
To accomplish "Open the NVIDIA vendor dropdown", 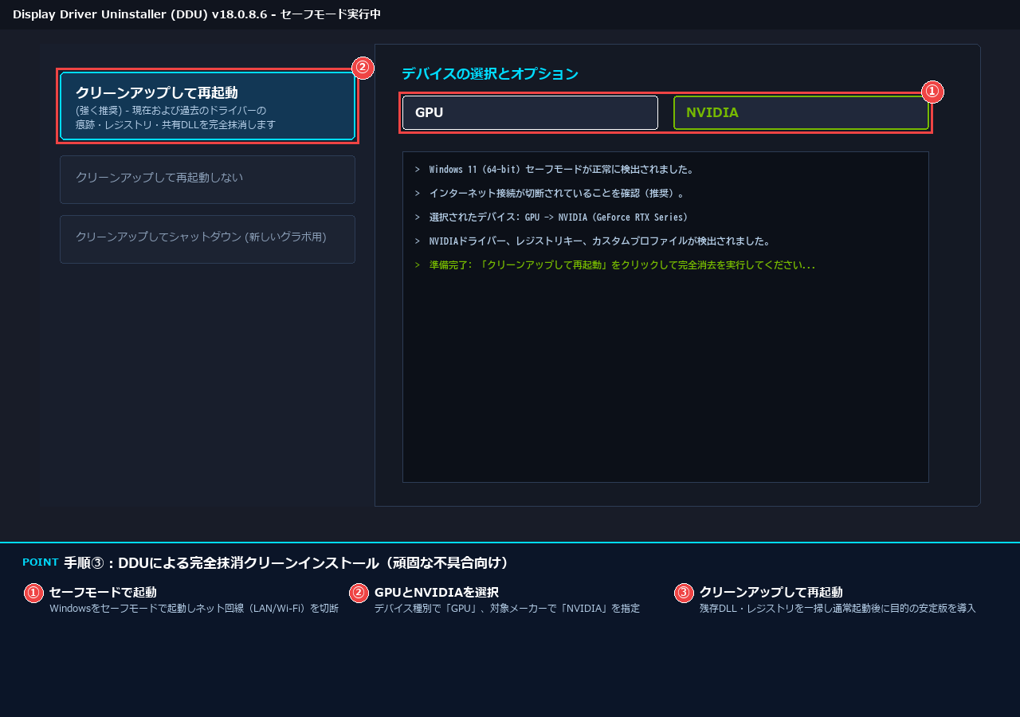I will [801, 112].
